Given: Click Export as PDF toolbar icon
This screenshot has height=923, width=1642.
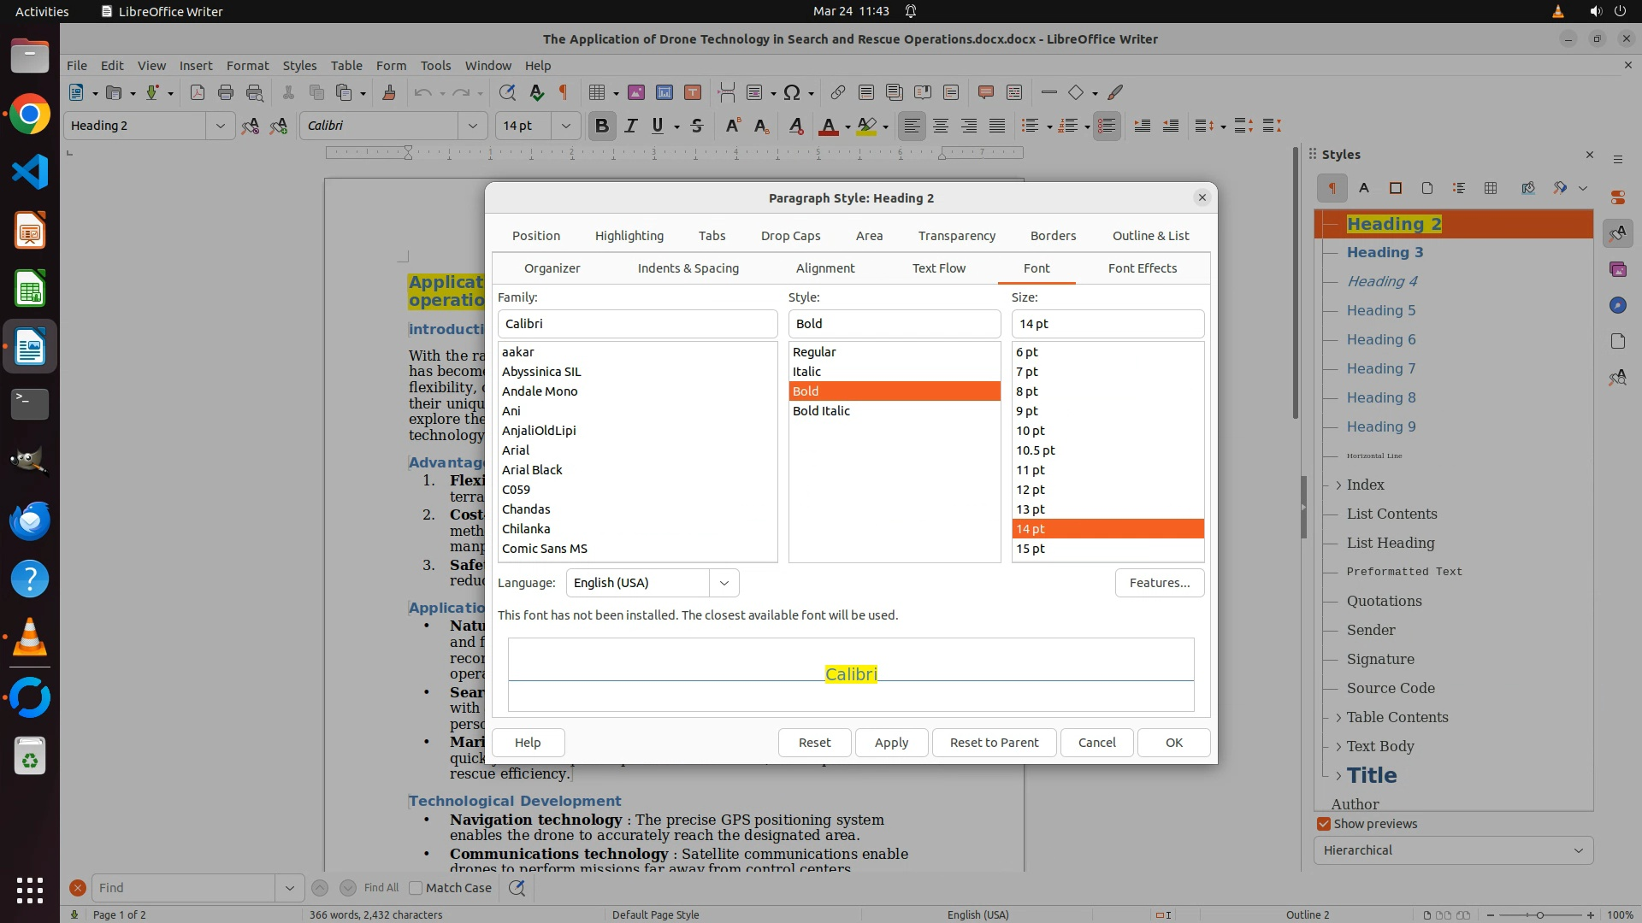Looking at the screenshot, I should point(198,92).
